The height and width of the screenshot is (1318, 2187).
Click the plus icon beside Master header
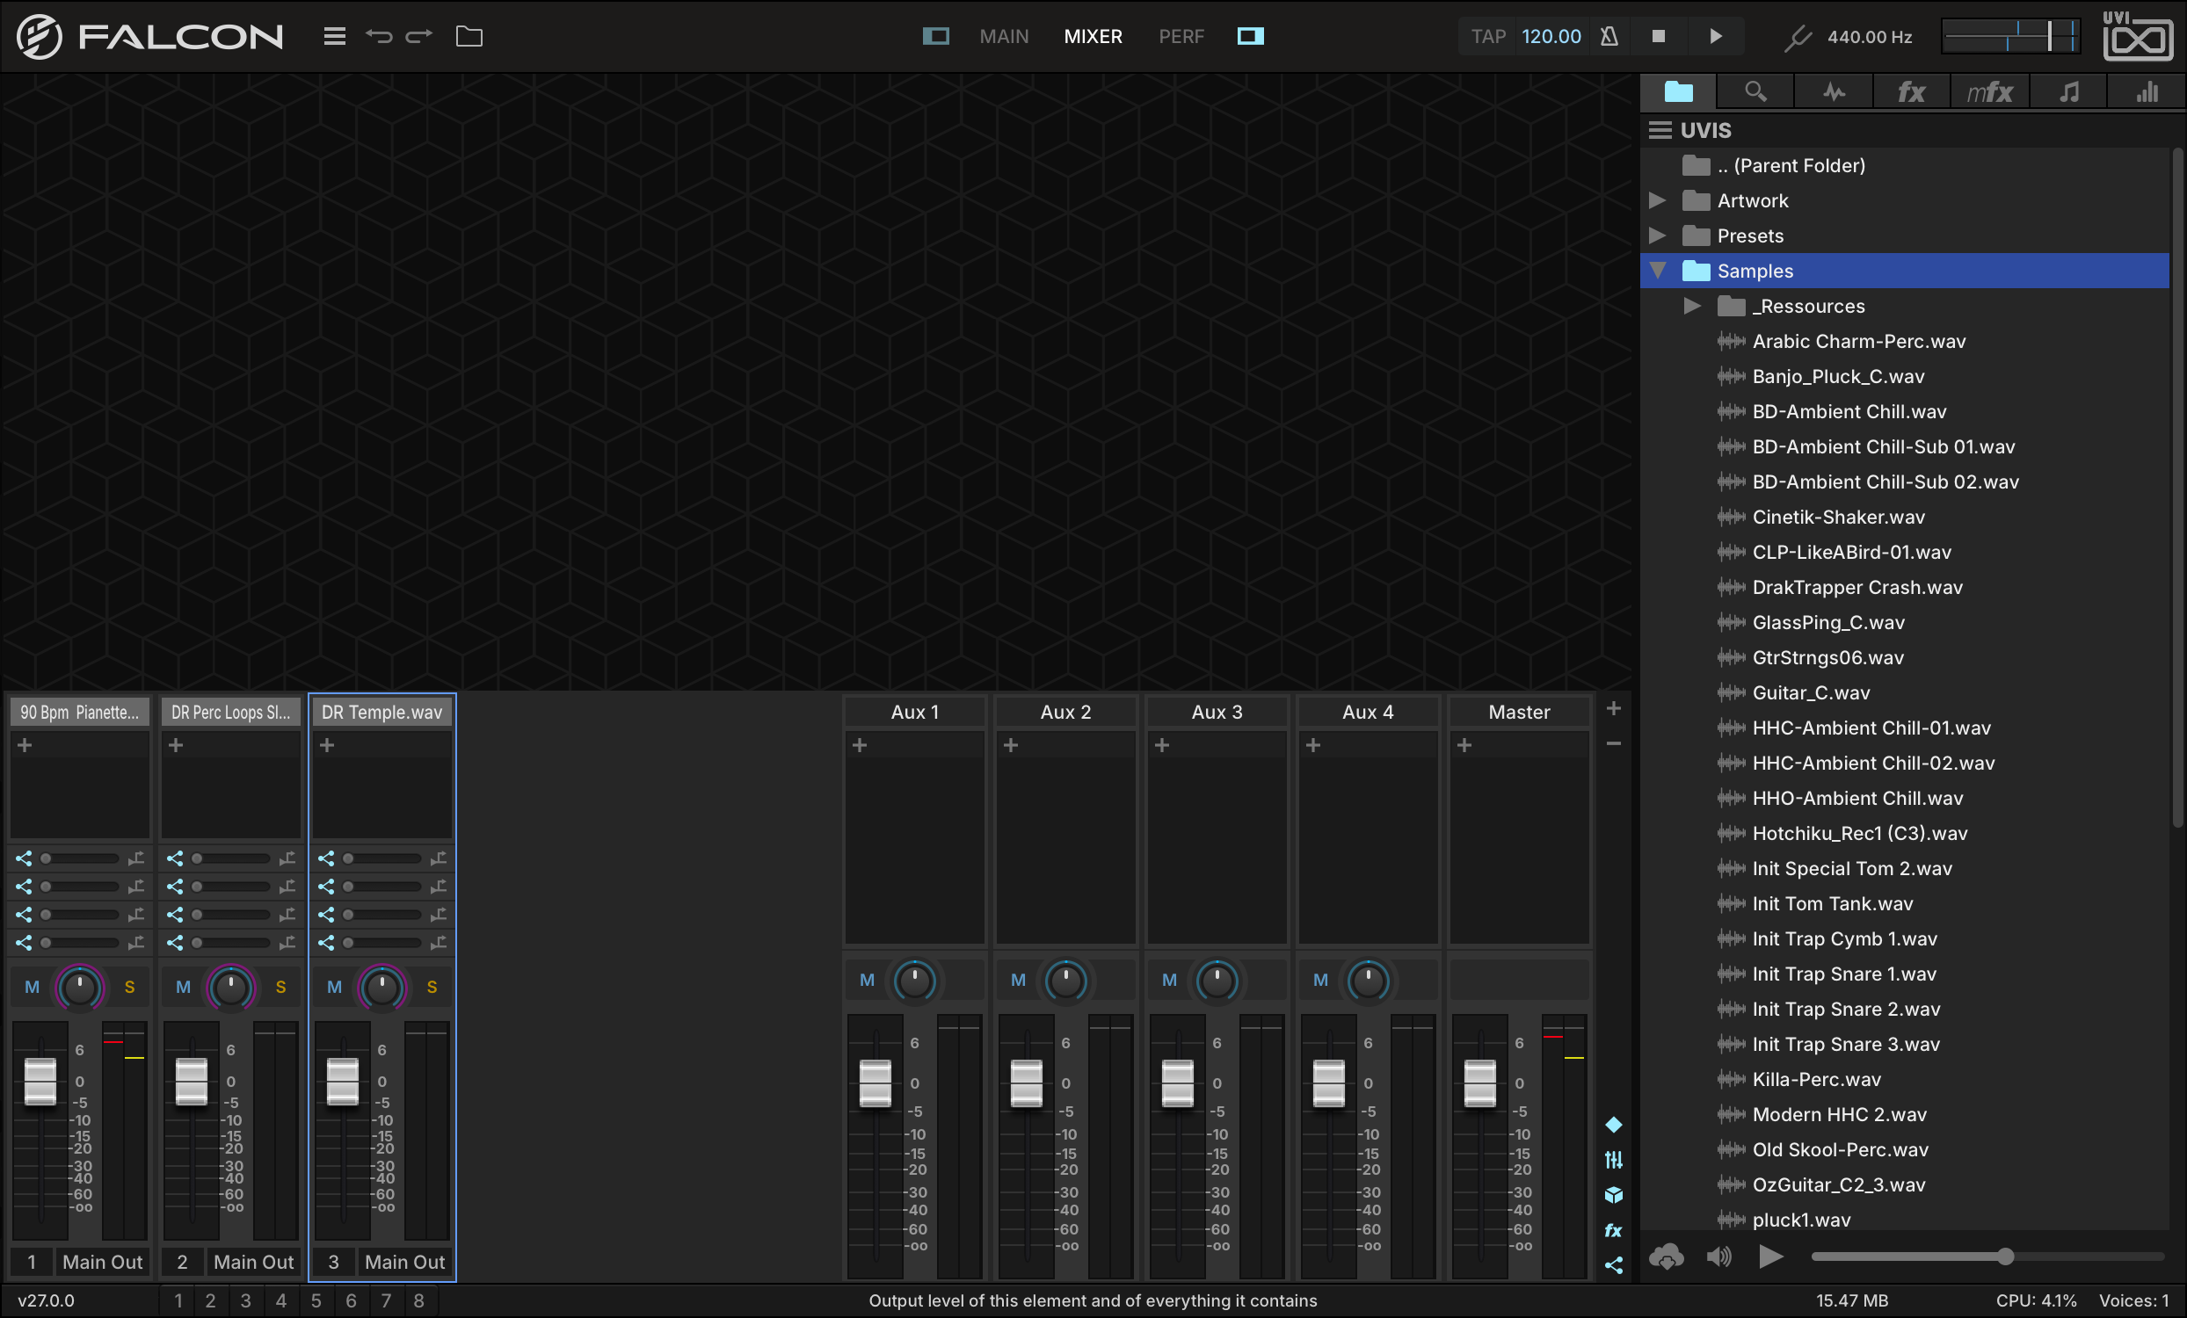pos(1614,709)
